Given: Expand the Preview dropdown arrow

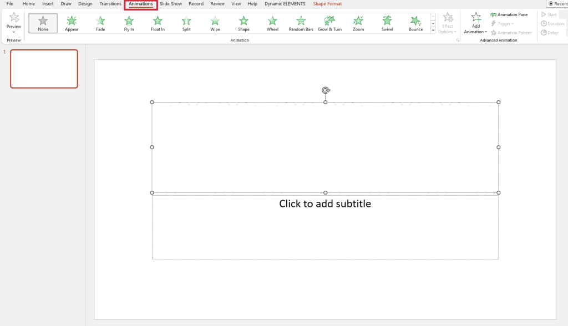Looking at the screenshot, I should click(14, 32).
